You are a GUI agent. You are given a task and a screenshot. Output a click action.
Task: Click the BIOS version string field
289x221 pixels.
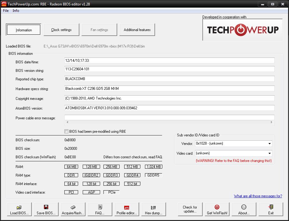[169, 69]
